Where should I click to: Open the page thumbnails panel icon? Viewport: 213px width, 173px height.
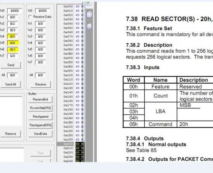[89, 14]
